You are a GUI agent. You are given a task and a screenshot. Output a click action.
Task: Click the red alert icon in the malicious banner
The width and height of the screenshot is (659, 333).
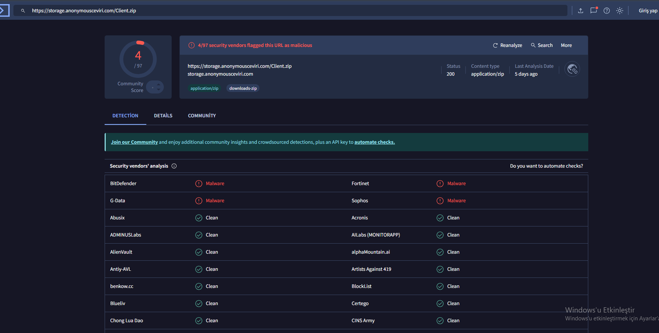pyautogui.click(x=191, y=45)
